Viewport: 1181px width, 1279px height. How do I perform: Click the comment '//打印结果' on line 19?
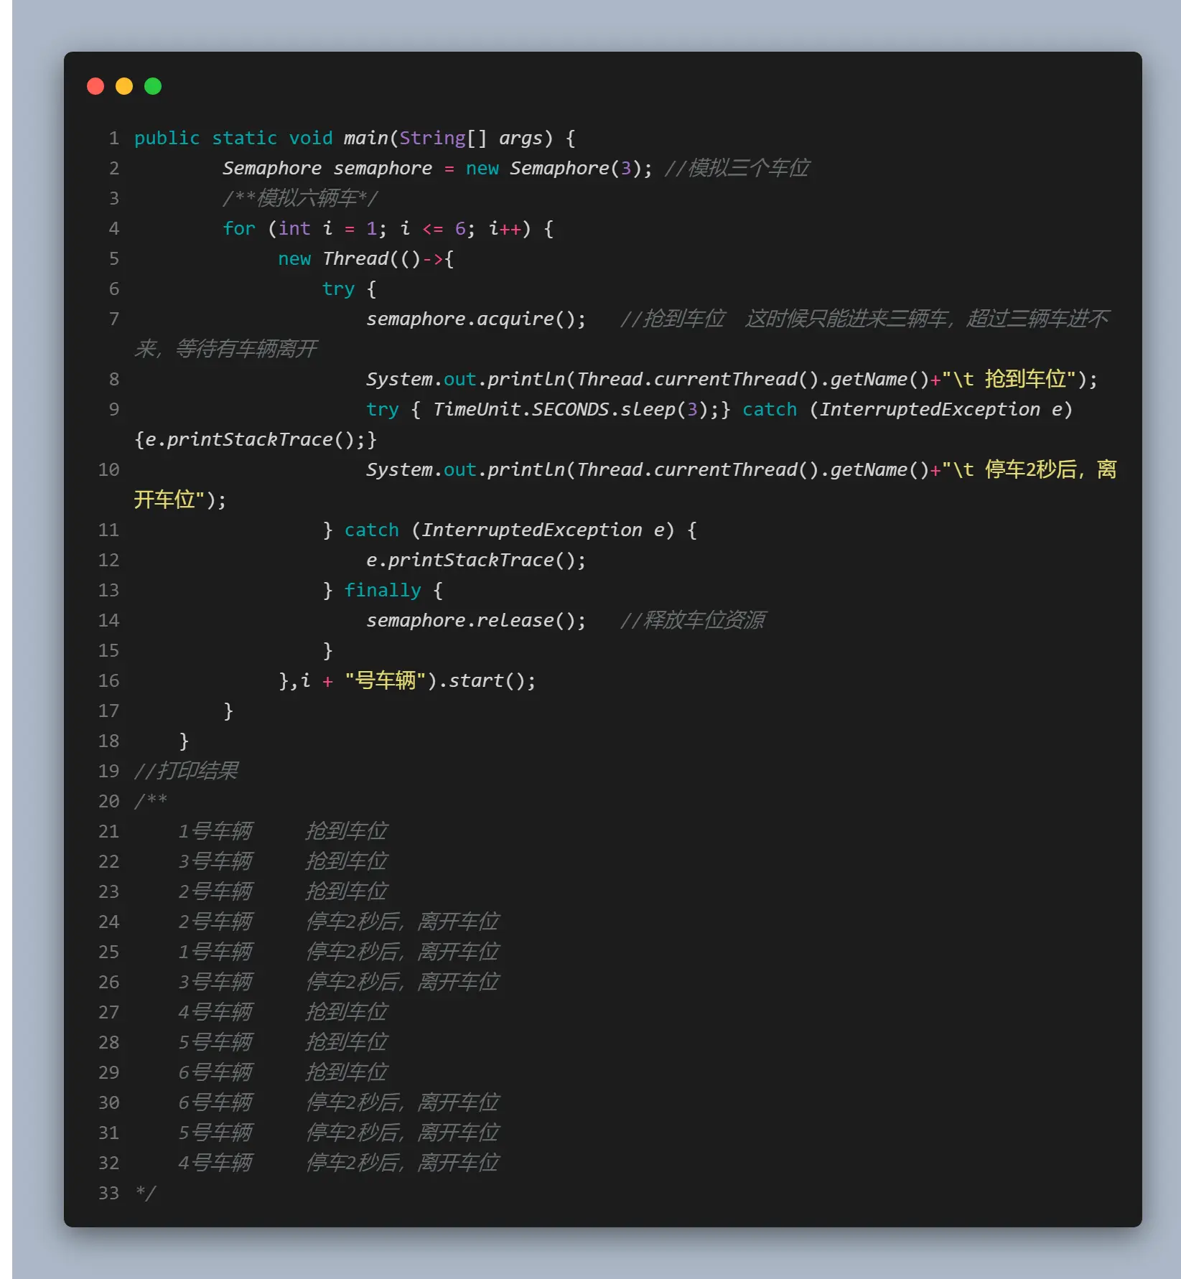click(x=187, y=771)
